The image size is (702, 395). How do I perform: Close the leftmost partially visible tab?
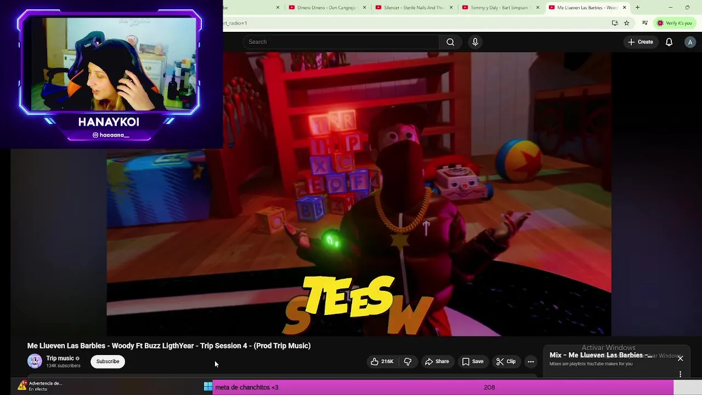(x=278, y=8)
